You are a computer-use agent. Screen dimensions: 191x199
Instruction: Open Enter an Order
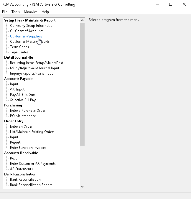coord(21,126)
